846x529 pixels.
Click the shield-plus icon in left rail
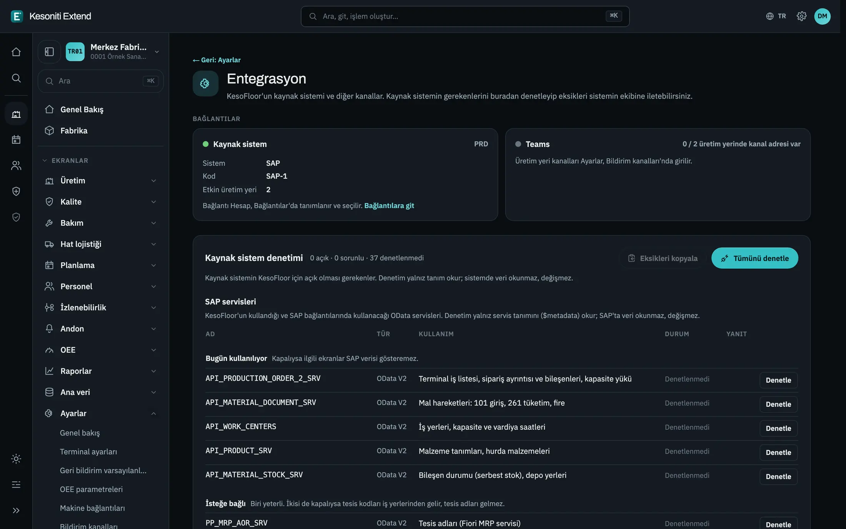[16, 191]
